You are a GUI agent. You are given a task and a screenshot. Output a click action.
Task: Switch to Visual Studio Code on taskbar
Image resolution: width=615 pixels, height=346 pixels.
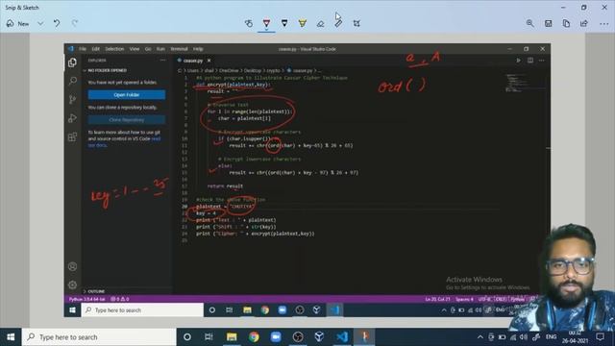342,337
